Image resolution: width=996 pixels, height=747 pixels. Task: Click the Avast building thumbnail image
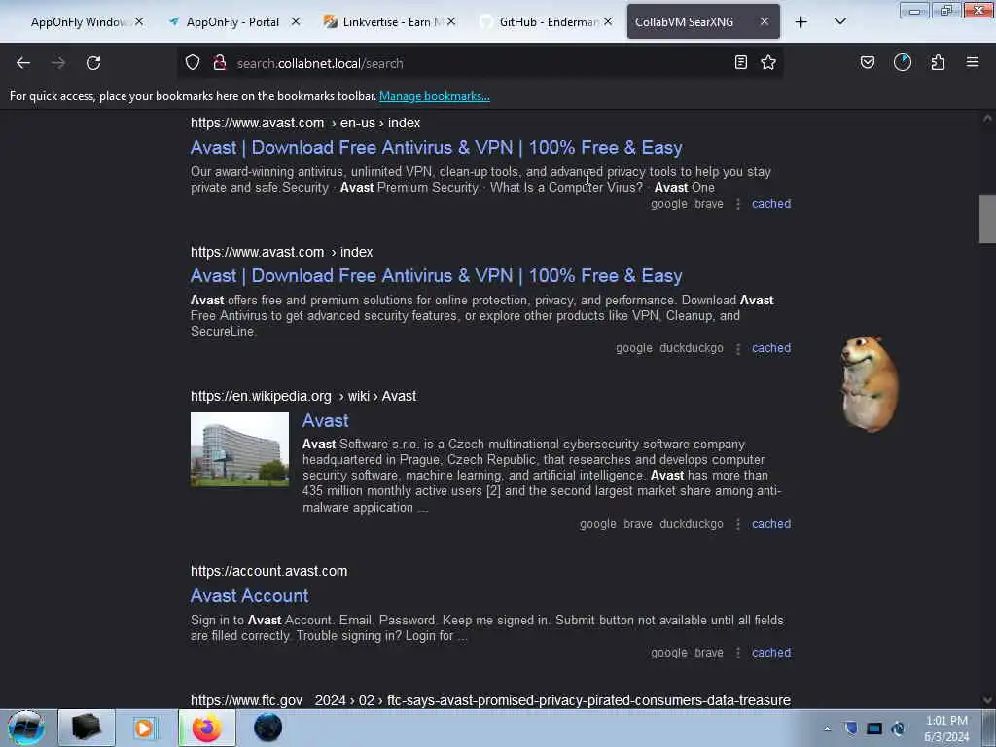[239, 449]
